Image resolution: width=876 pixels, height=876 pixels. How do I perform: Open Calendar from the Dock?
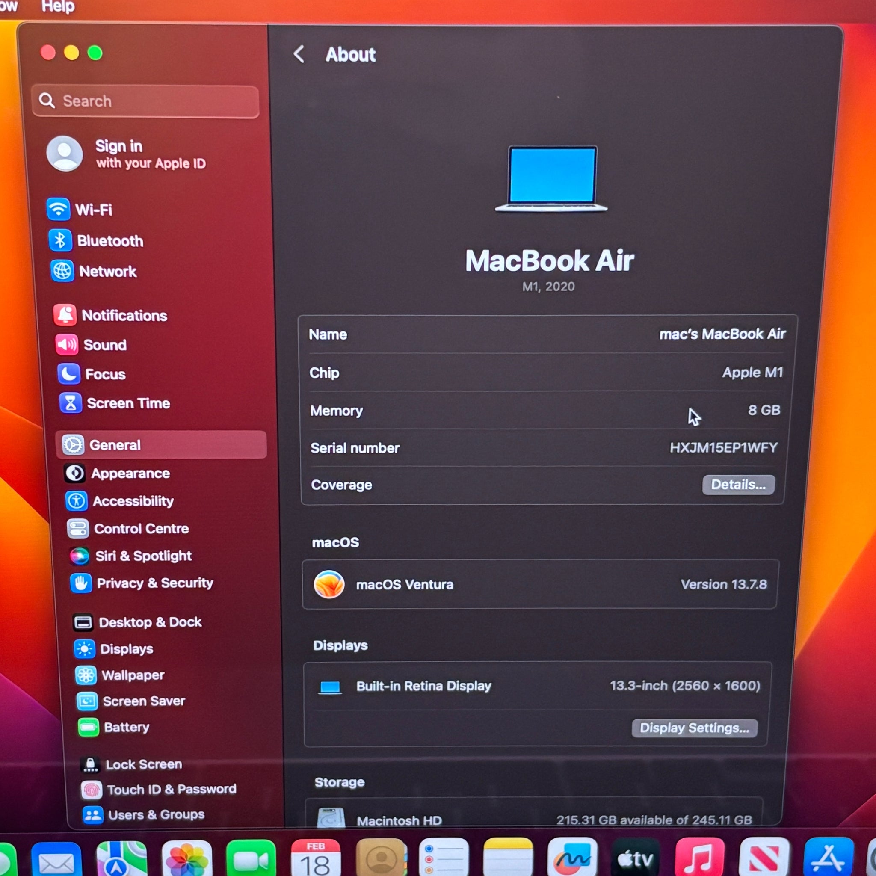(x=316, y=858)
